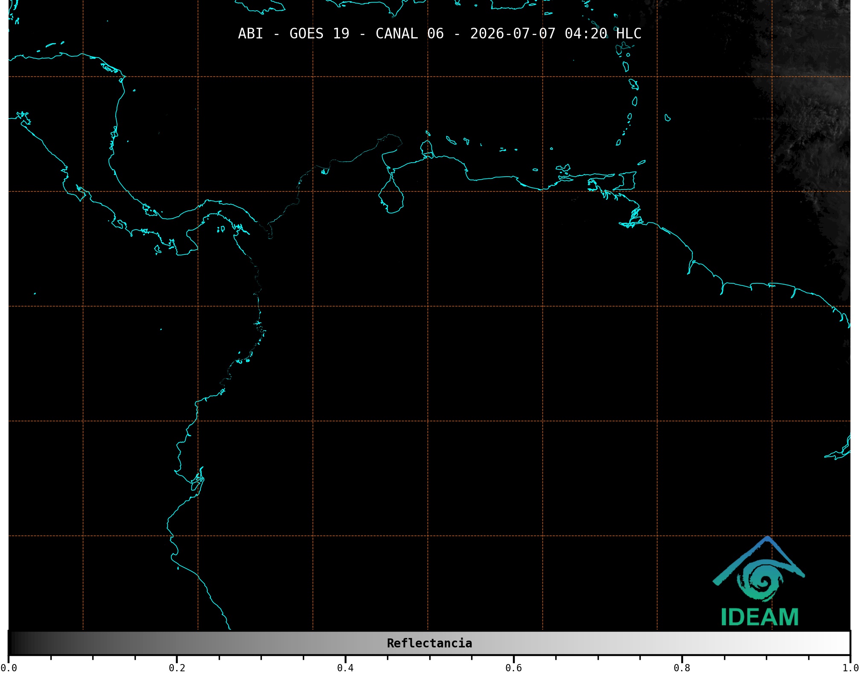The width and height of the screenshot is (859, 673).
Task: Click the 'IDEAM' green logo text
Action: tap(759, 617)
